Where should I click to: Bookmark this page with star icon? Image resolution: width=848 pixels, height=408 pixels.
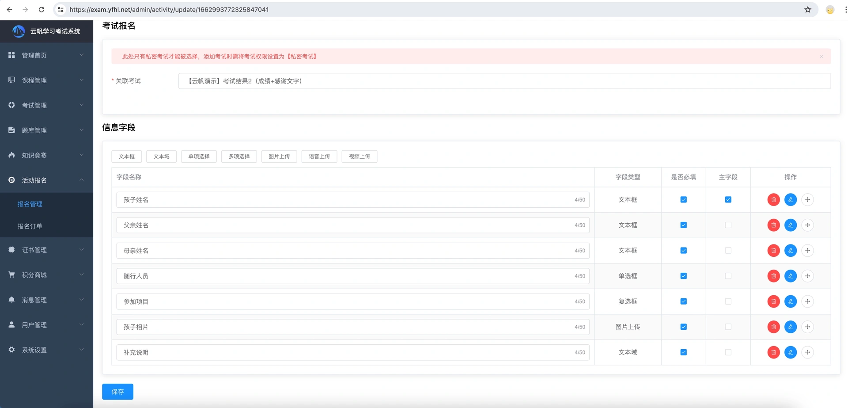pos(808,9)
